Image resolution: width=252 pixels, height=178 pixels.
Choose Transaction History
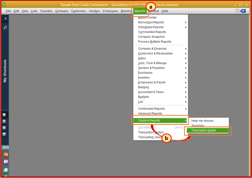(161, 132)
